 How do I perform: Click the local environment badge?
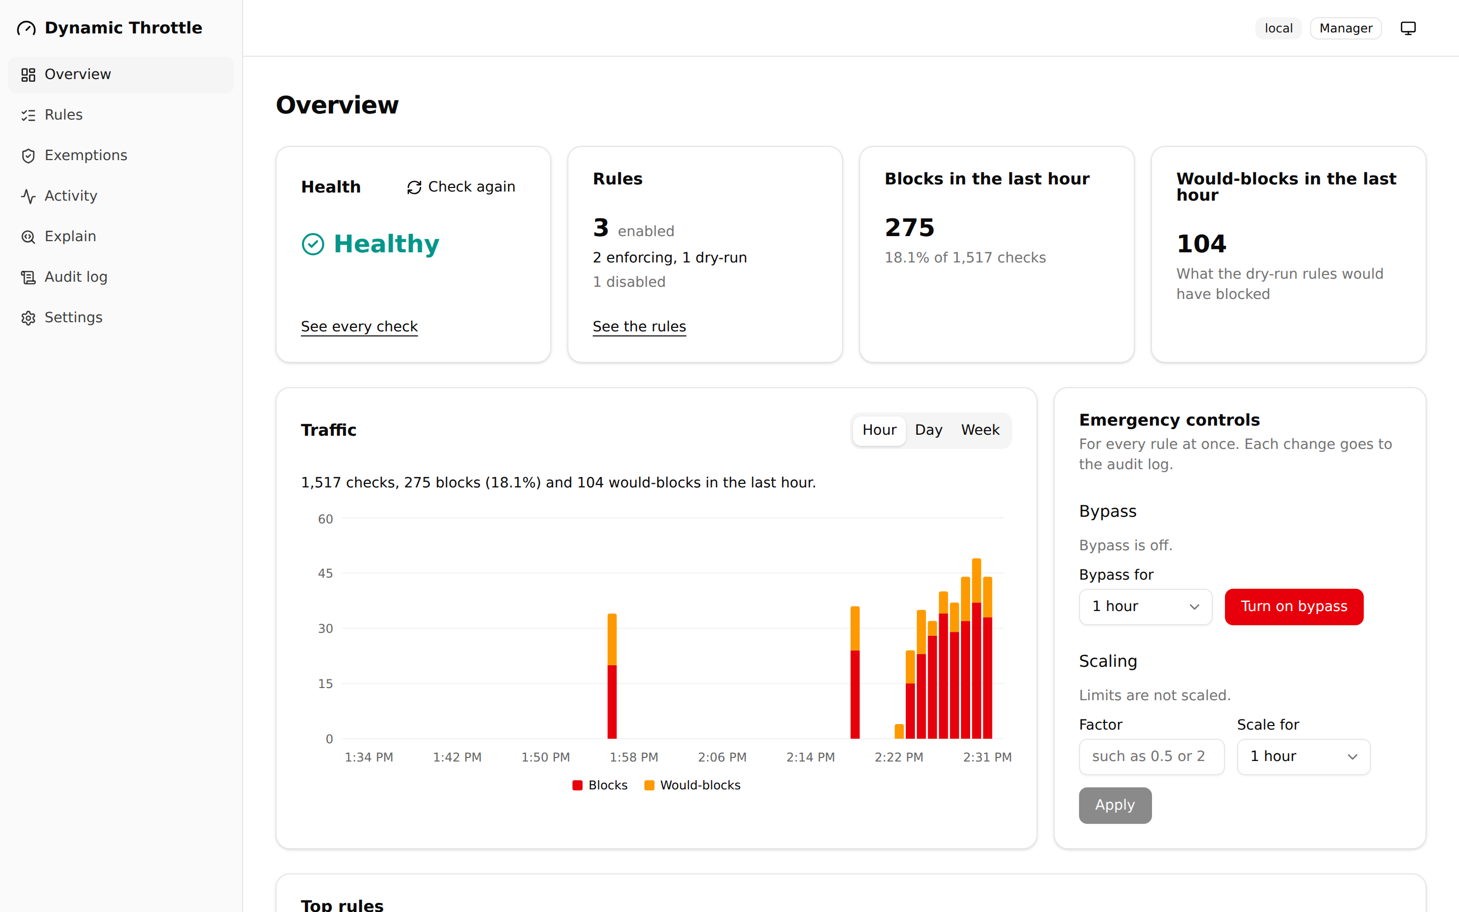(1278, 28)
